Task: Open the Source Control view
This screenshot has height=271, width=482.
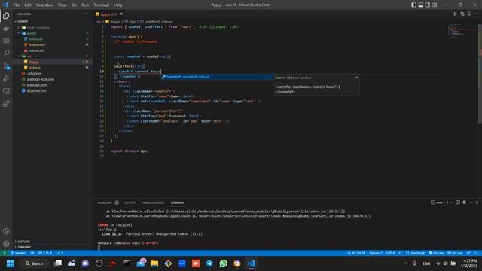Action: tap(6, 65)
